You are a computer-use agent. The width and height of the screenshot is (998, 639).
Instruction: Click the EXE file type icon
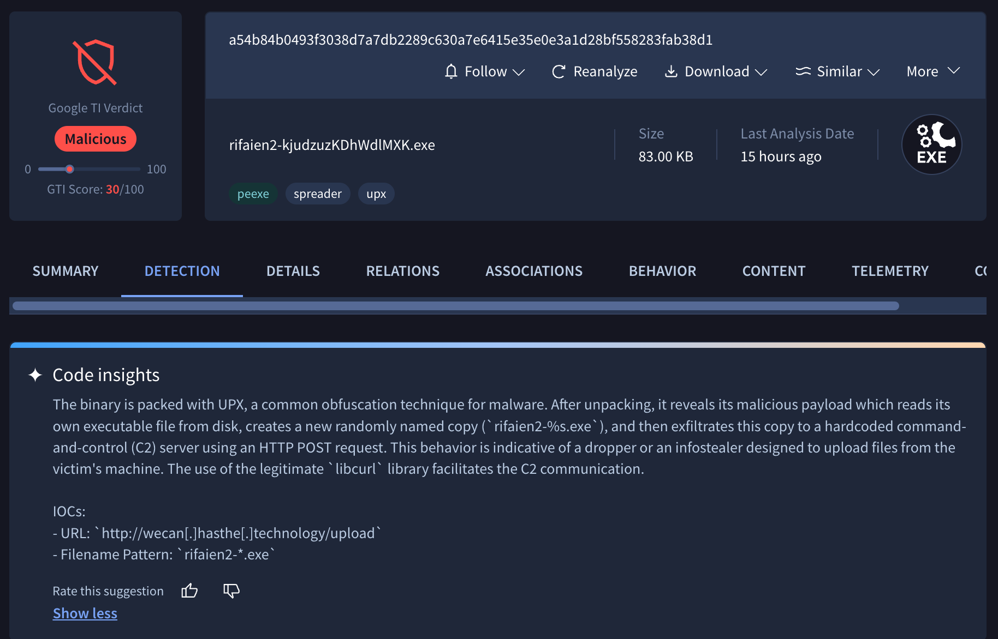coord(931,144)
